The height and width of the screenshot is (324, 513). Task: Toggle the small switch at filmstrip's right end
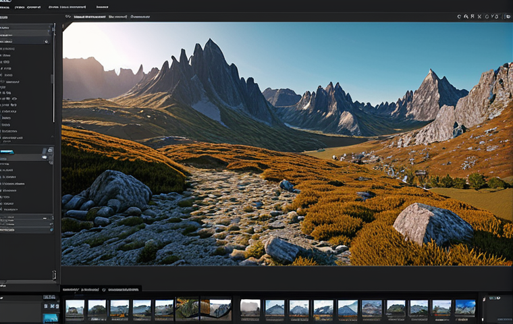(x=494, y=298)
